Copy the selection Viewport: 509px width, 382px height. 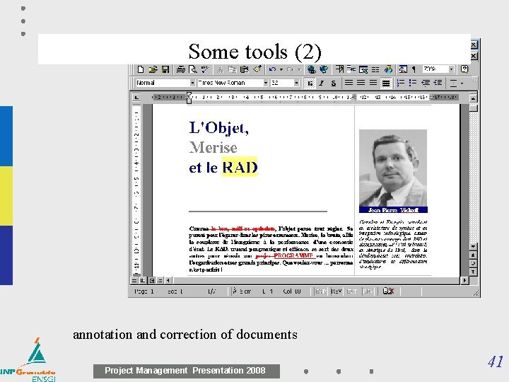click(x=232, y=69)
